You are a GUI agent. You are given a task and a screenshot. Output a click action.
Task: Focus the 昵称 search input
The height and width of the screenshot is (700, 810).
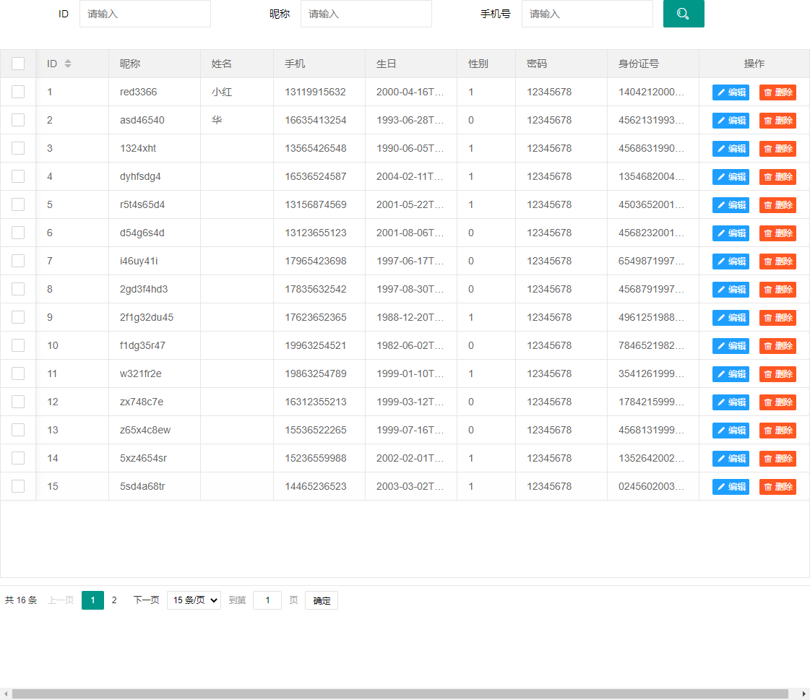366,14
